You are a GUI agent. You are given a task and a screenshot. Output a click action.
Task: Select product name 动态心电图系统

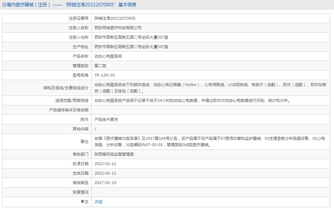point(108,56)
